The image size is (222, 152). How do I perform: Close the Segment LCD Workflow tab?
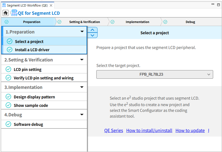click(x=51, y=6)
